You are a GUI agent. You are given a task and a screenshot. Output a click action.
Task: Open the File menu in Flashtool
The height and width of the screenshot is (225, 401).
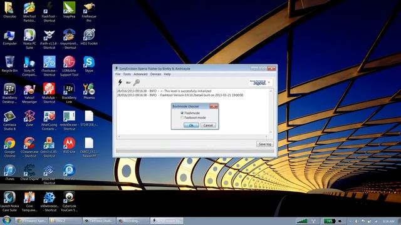[x=118, y=74]
